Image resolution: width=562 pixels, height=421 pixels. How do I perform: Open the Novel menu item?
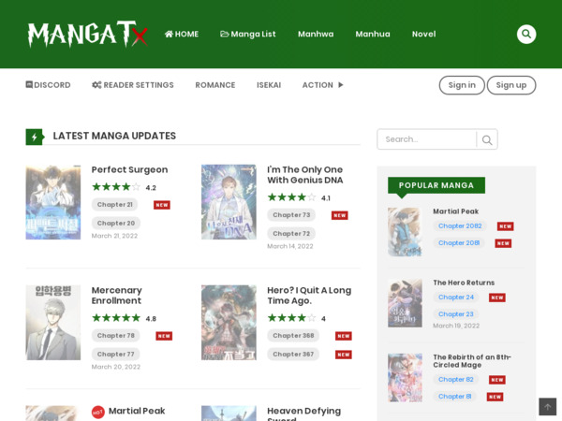423,34
